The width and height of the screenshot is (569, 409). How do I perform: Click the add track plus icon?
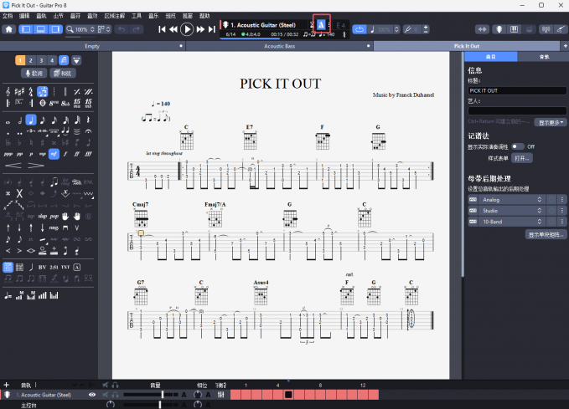(6, 384)
